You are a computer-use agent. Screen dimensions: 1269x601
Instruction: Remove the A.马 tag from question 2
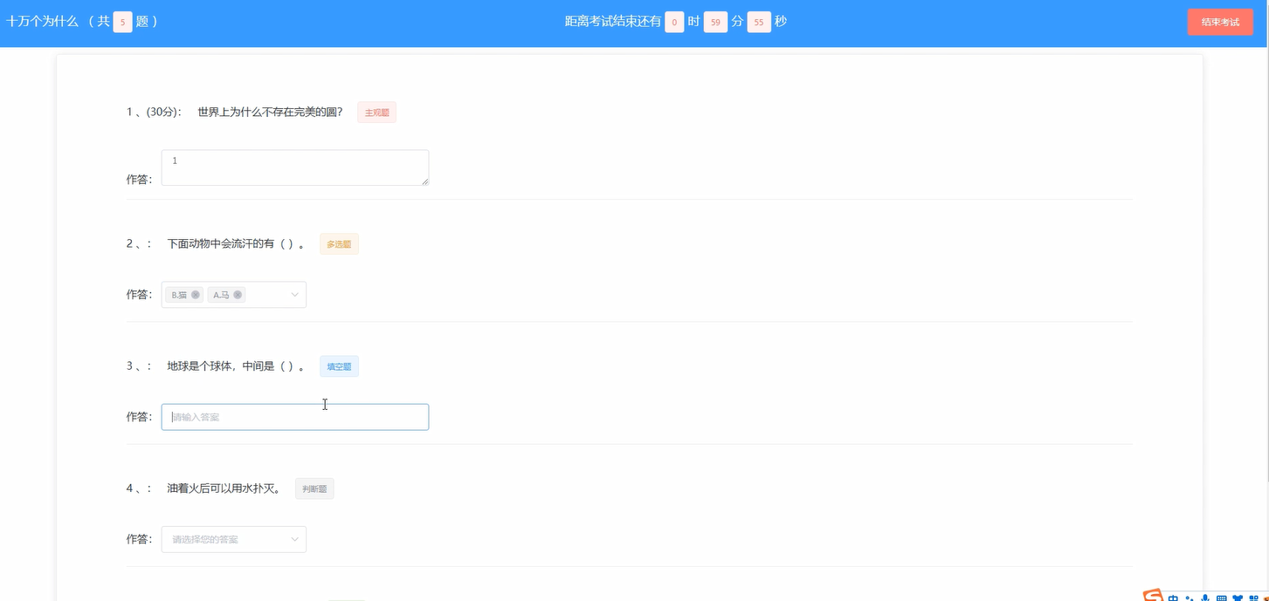238,295
